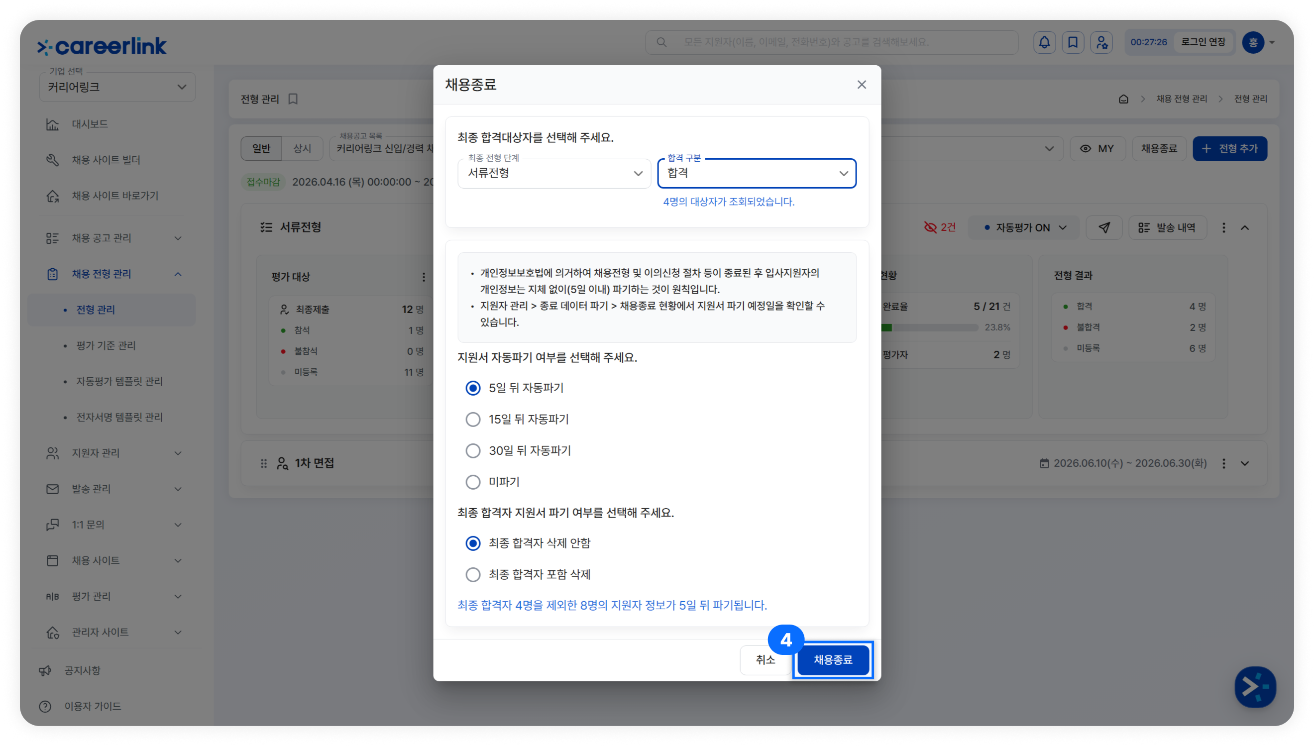Collapse the 서류전형 section chevron

(x=1245, y=227)
